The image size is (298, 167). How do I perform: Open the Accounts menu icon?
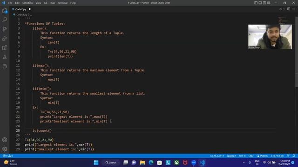[5, 140]
